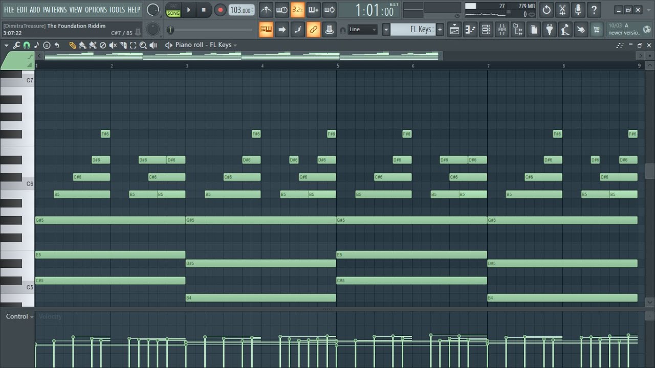Click the touch controller hand icon
This screenshot has width=655, height=368.
[581, 30]
